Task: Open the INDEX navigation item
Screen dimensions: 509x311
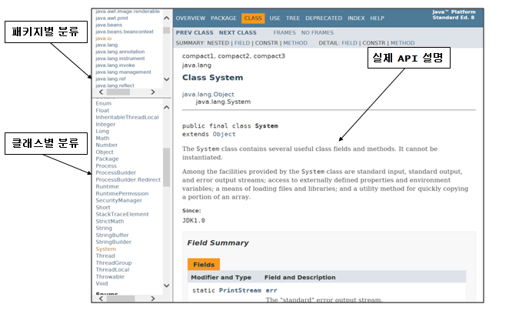Action: click(356, 18)
